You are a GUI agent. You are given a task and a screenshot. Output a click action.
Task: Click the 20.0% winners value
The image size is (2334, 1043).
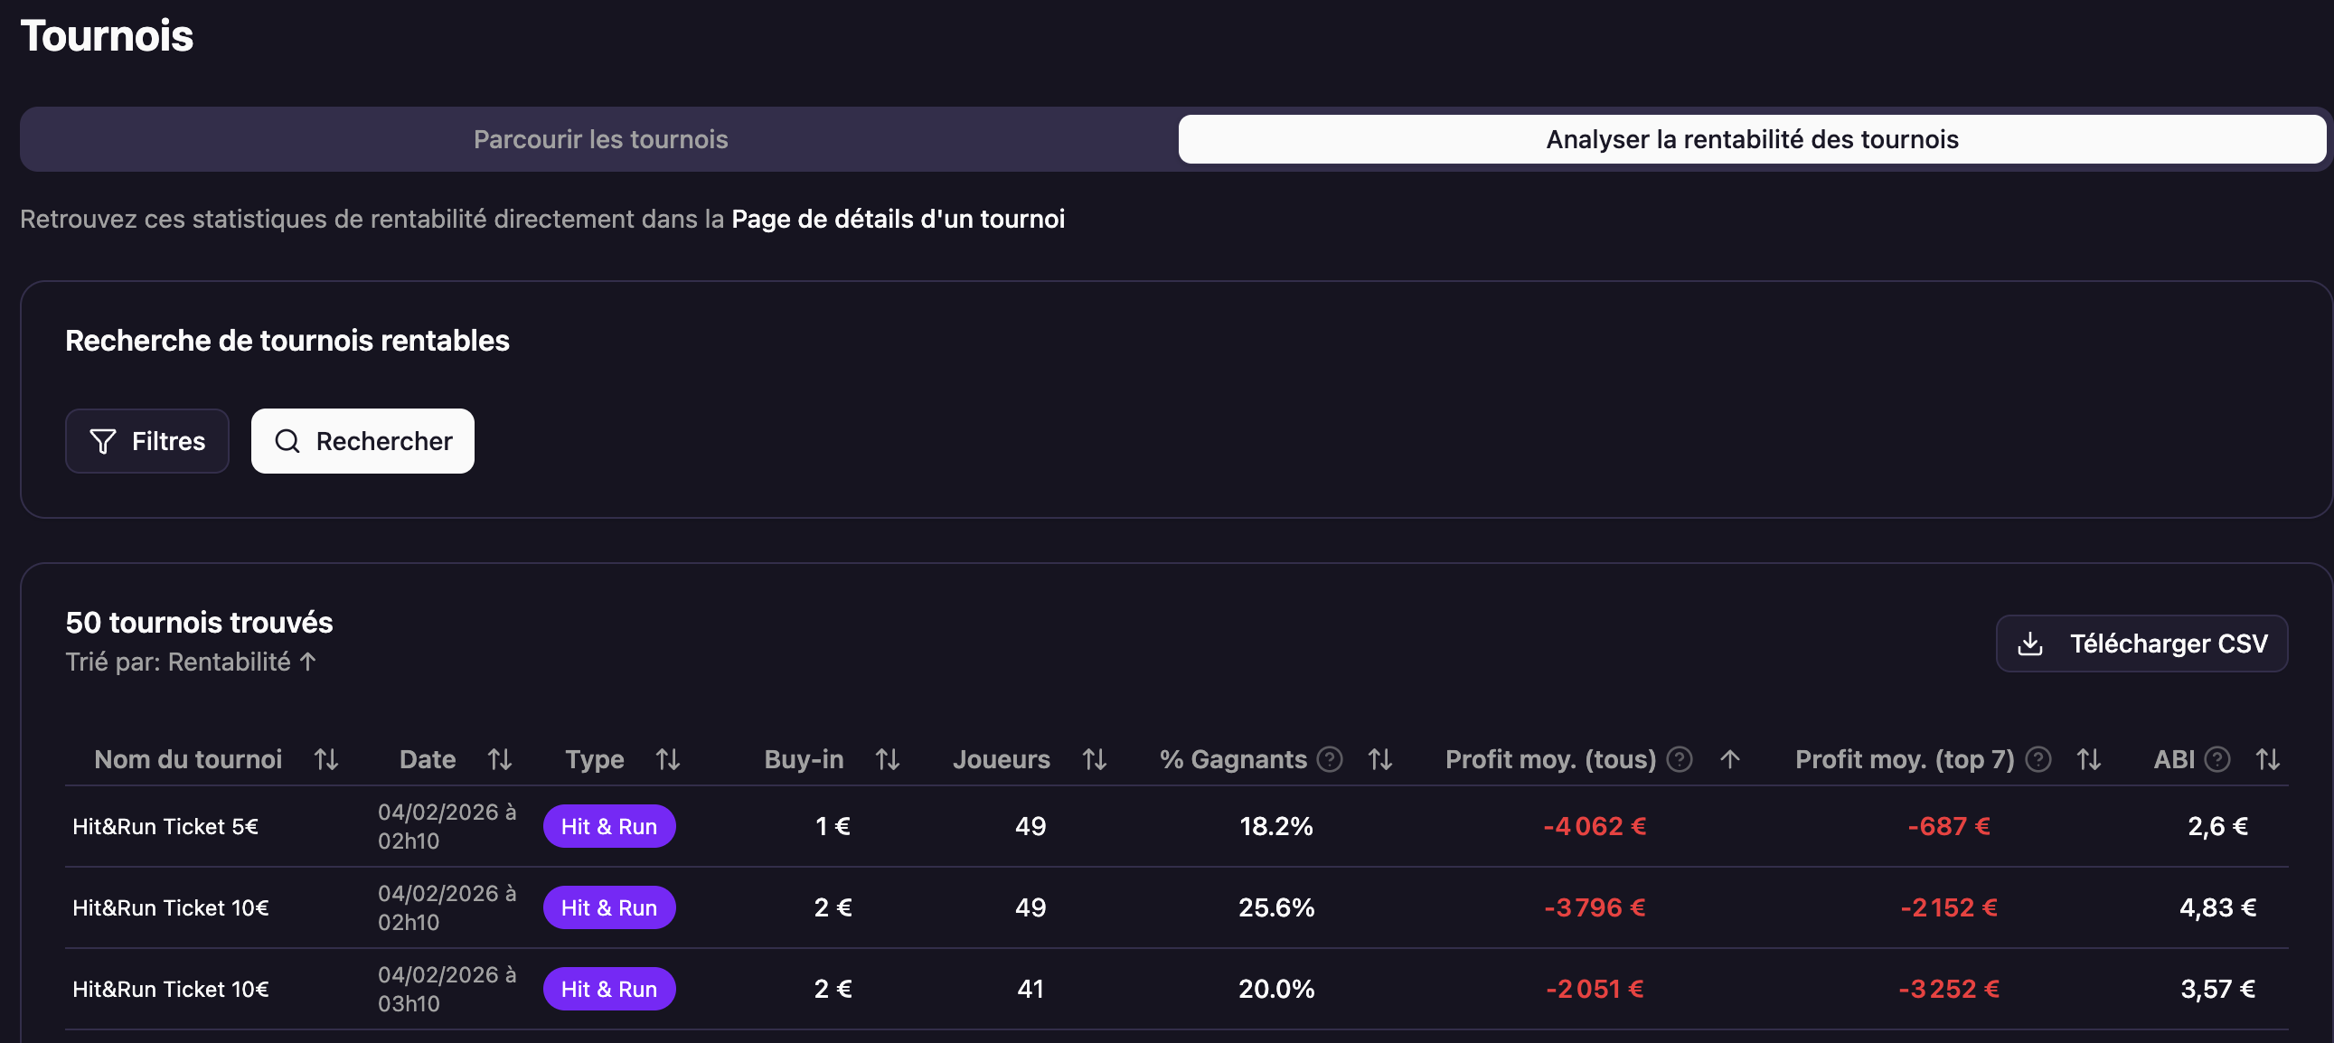pyautogui.click(x=1275, y=989)
